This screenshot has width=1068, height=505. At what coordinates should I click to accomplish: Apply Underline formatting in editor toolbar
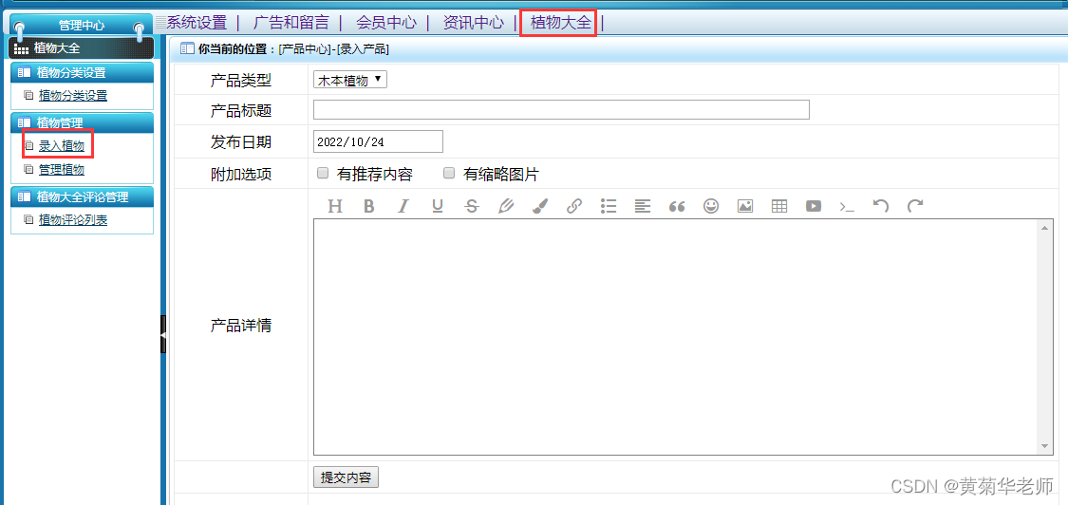438,206
